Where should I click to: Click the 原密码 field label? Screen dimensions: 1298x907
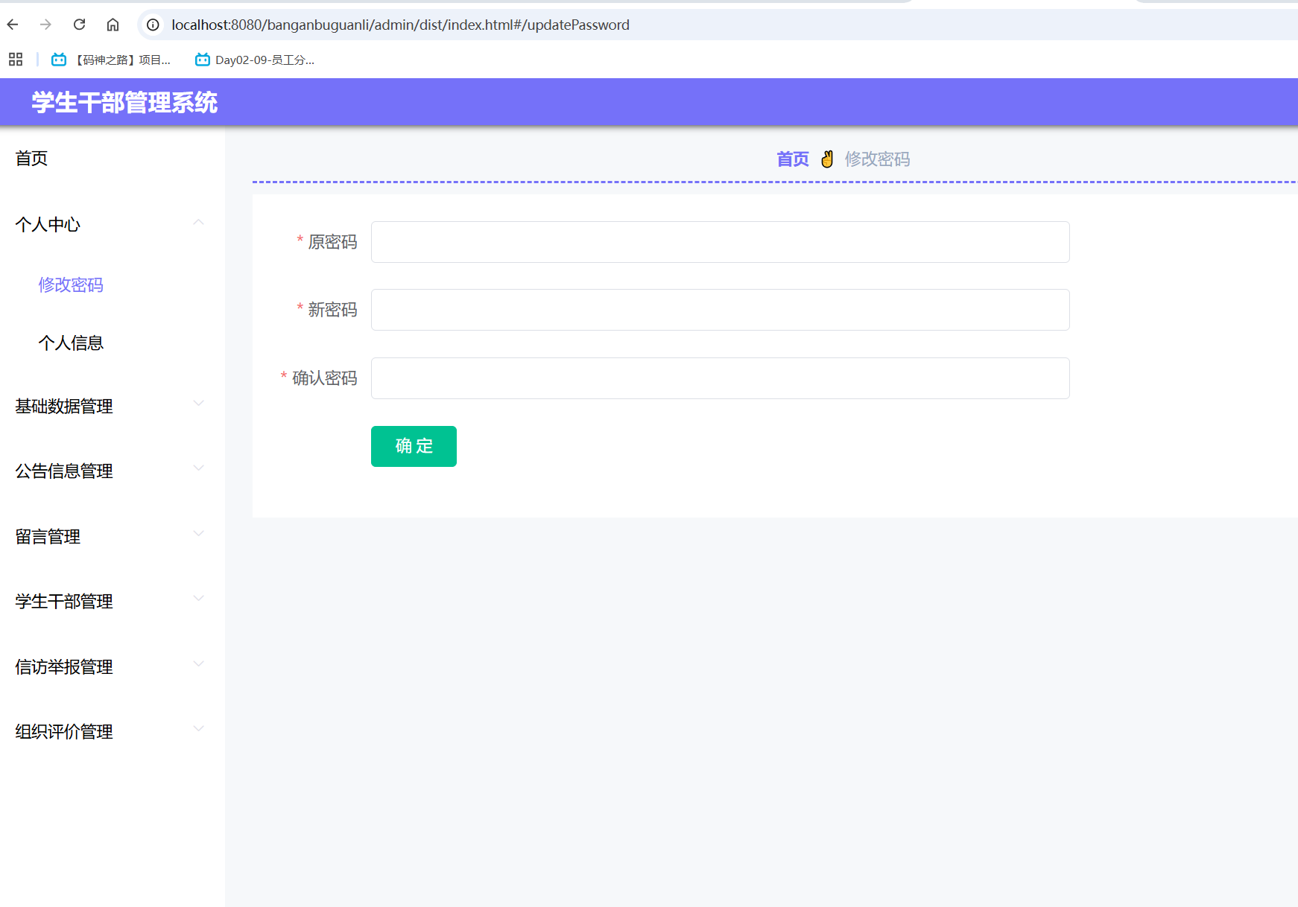coord(332,242)
